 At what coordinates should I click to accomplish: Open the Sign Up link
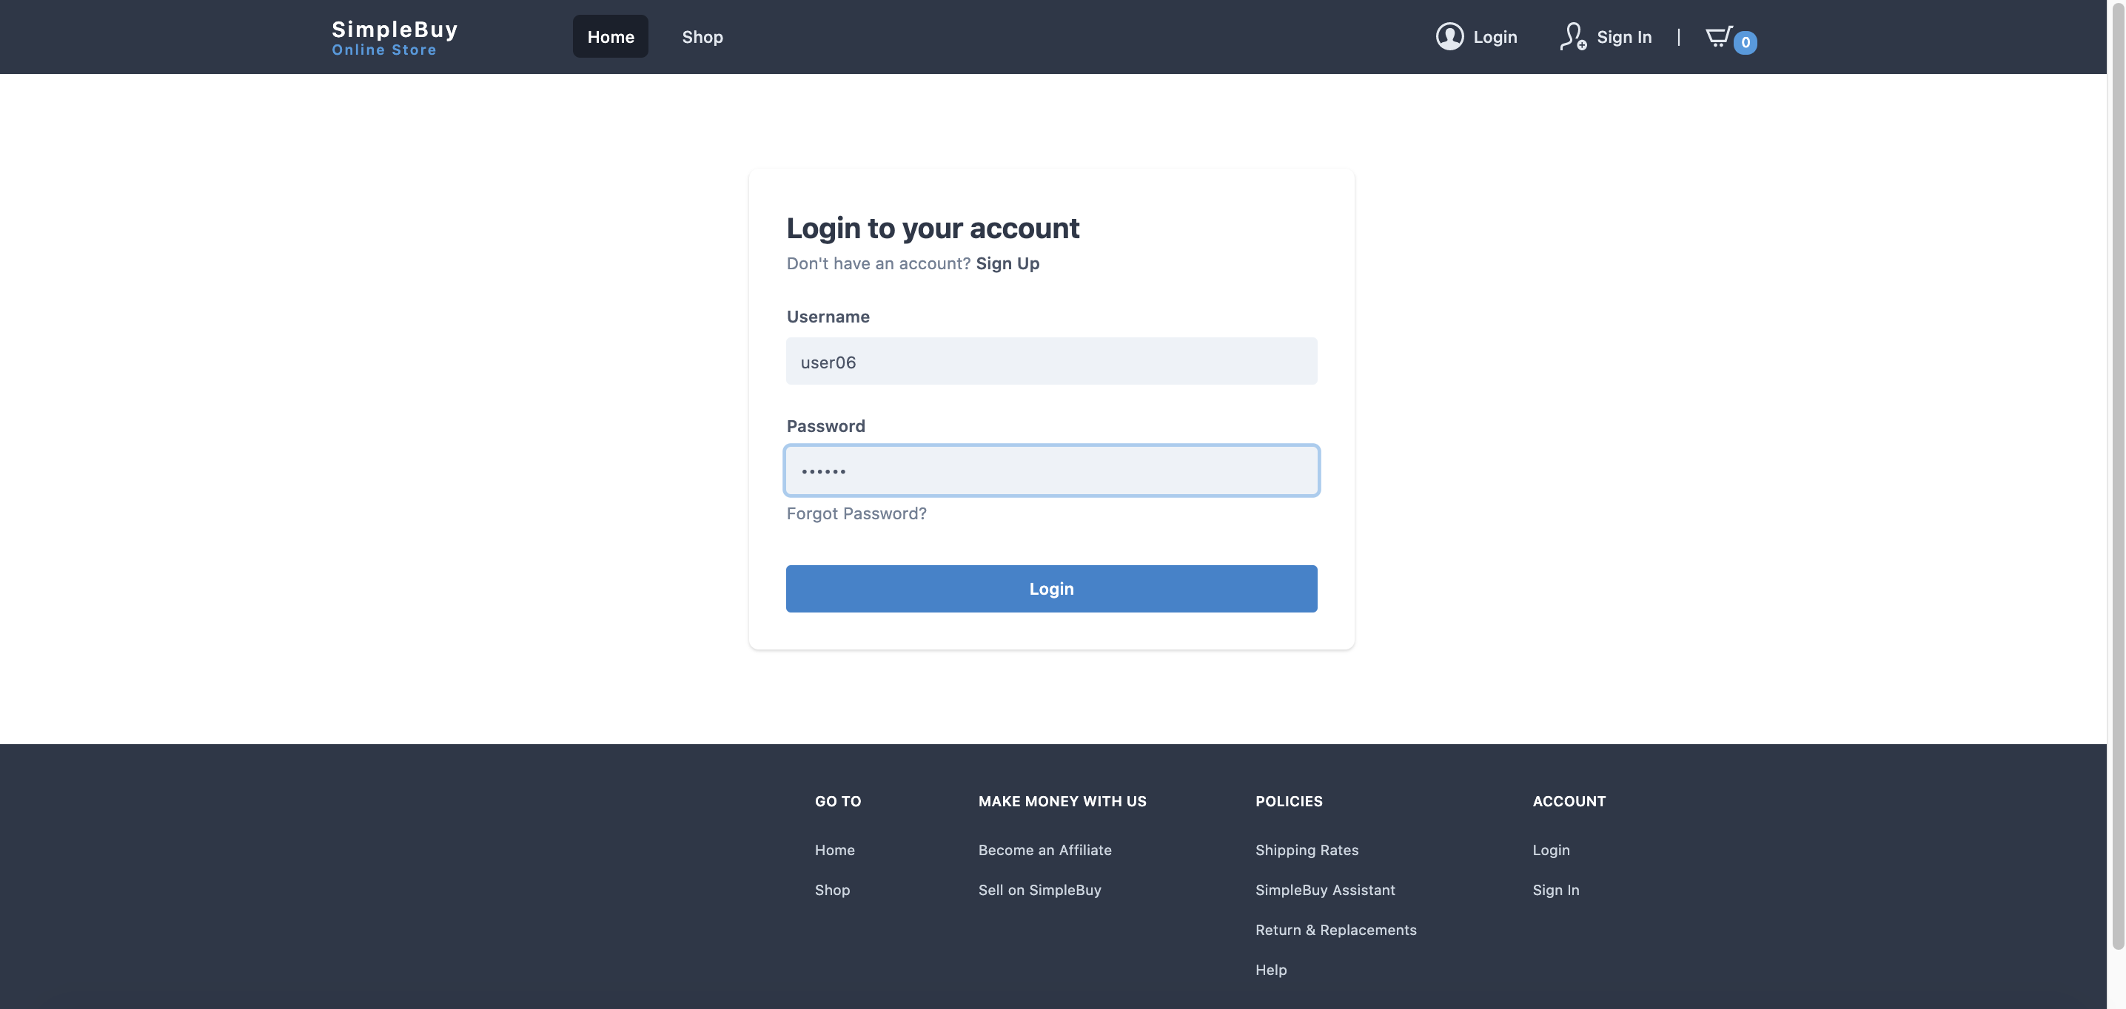click(1007, 263)
